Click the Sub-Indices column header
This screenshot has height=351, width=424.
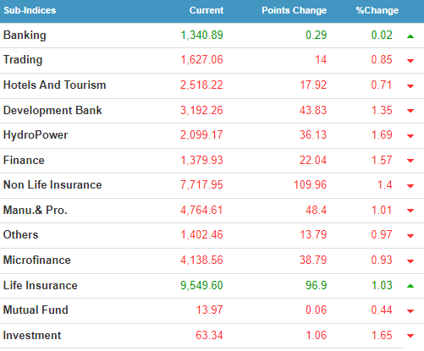point(30,10)
